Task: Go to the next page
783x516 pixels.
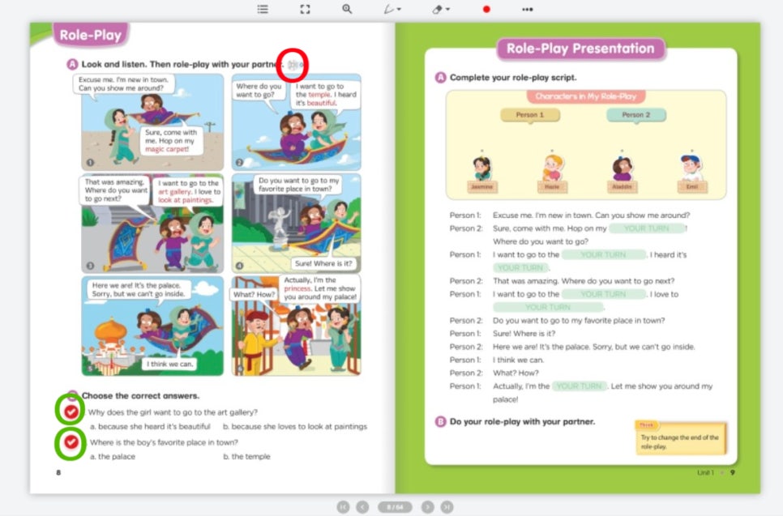Action: click(x=427, y=507)
